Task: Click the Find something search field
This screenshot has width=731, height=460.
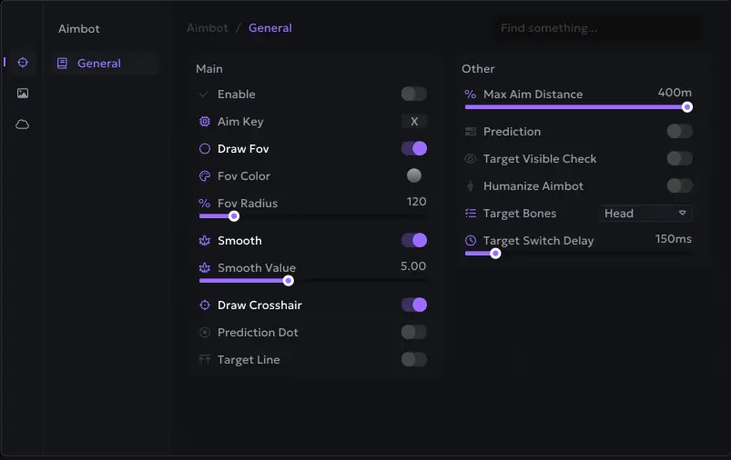Action: pos(597,28)
